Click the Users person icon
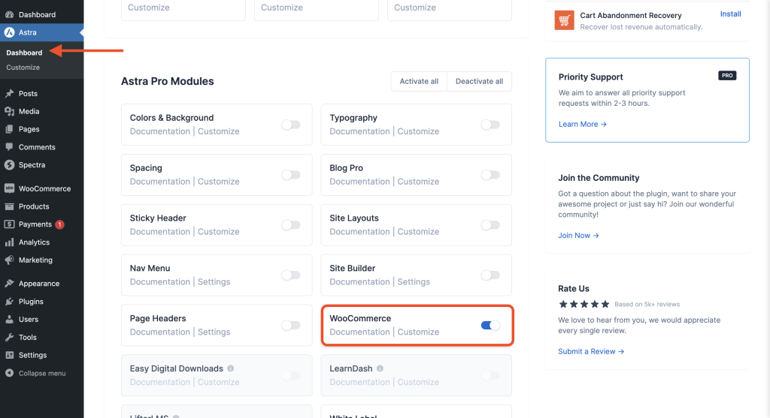This screenshot has height=418, width=770. 9,320
